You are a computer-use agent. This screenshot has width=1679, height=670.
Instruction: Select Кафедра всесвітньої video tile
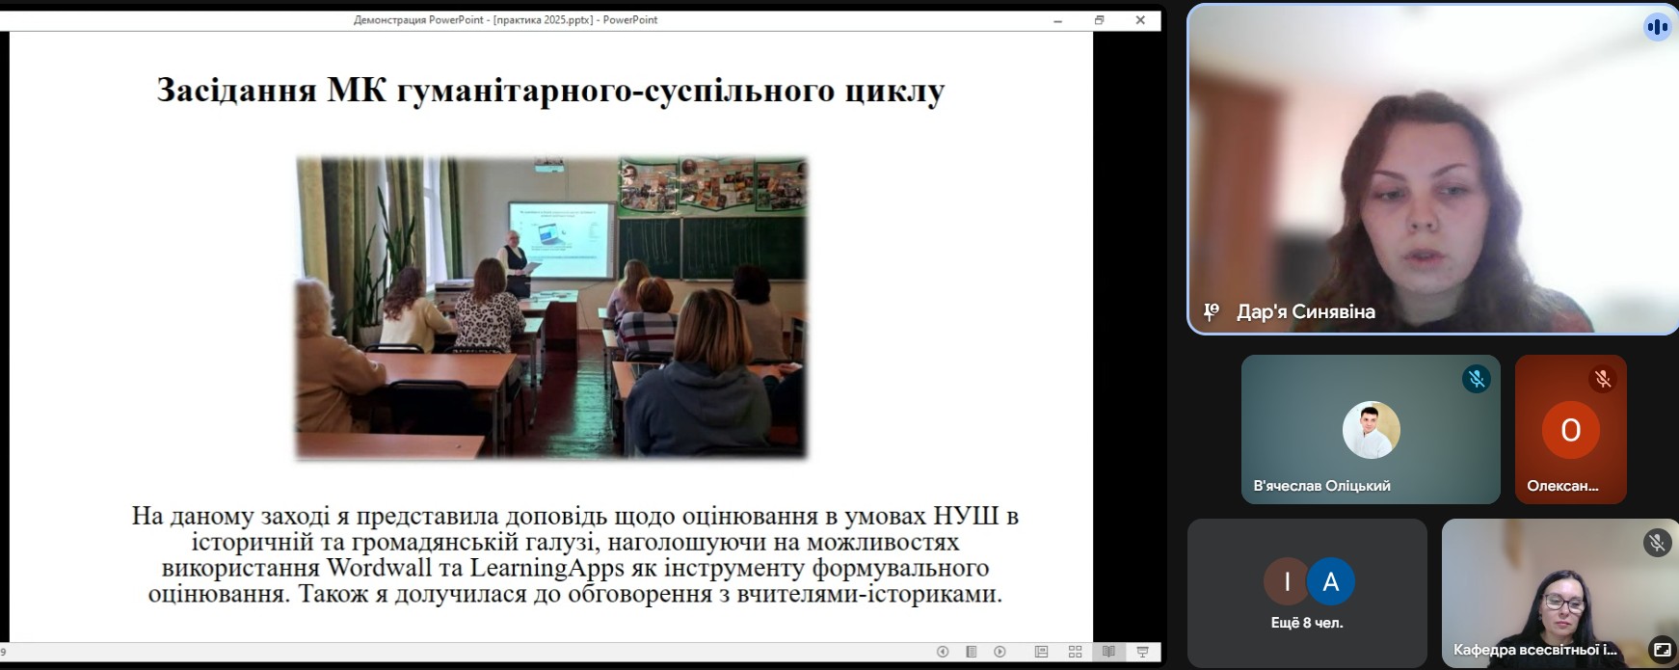pos(1560,593)
